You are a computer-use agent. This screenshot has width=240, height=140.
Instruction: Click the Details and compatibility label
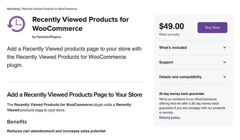pyautogui.click(x=180, y=77)
